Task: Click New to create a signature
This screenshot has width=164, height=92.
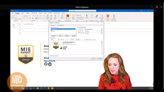Action: click(60, 36)
